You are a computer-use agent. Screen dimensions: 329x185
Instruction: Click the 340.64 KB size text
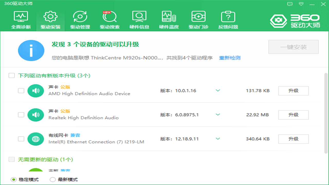point(258,139)
